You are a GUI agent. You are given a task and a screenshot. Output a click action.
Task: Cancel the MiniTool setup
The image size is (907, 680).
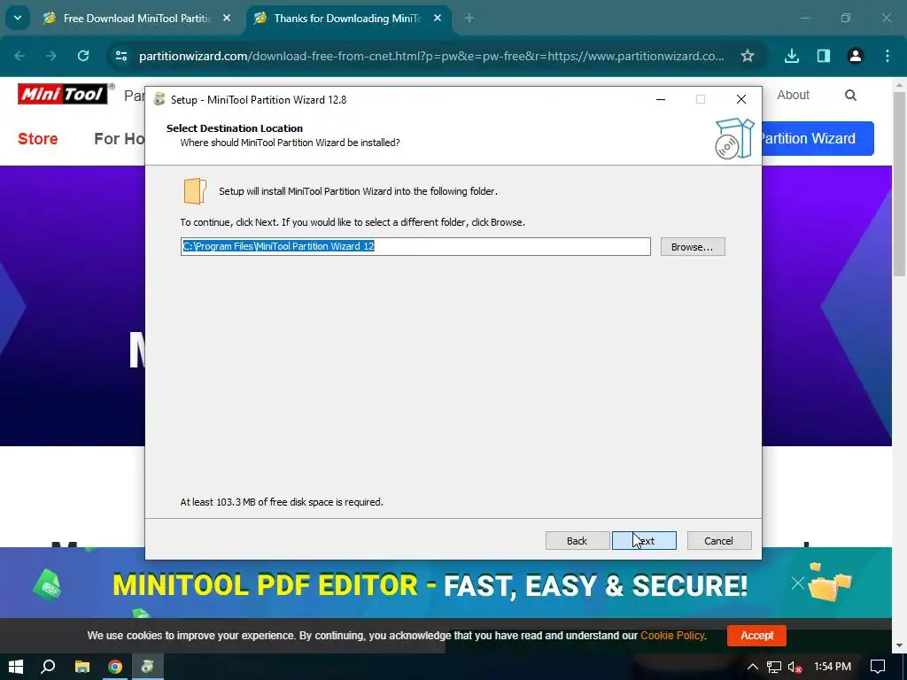(x=718, y=541)
